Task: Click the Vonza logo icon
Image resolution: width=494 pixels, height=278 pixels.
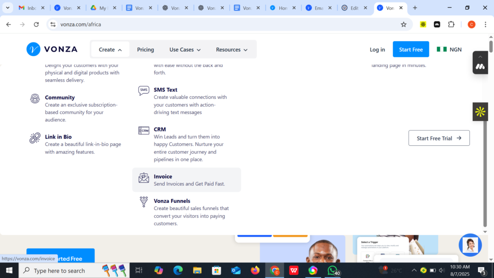Action: click(x=33, y=49)
